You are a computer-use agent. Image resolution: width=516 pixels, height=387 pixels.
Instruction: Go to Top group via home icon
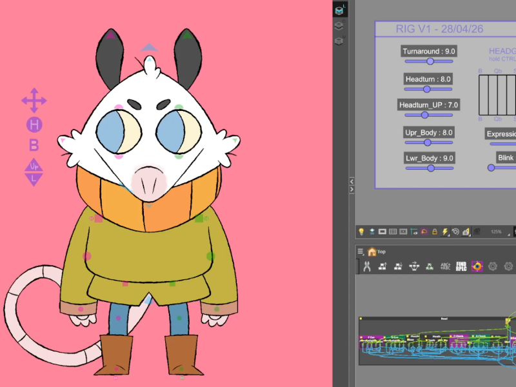[x=372, y=252]
